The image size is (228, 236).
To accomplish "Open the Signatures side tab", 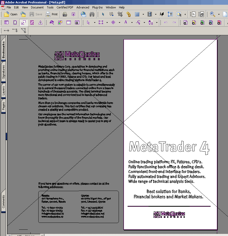I will [3, 72].
